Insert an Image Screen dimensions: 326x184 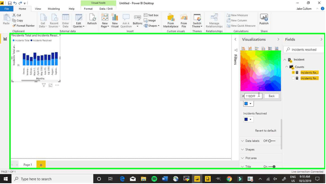point(150,20)
